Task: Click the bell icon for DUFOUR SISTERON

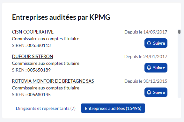Action: [149, 68]
